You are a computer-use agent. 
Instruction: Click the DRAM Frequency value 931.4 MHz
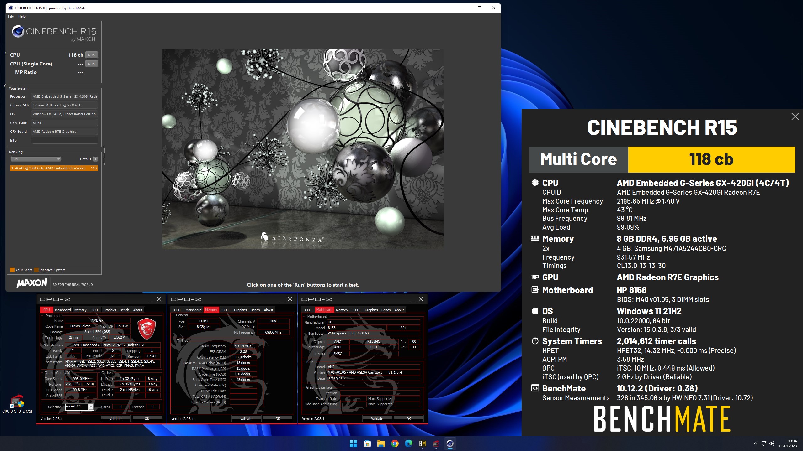pos(243,346)
